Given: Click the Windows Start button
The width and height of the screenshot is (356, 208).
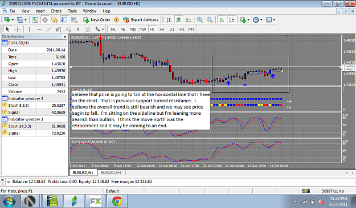Looking at the screenshot, I should [9, 201].
